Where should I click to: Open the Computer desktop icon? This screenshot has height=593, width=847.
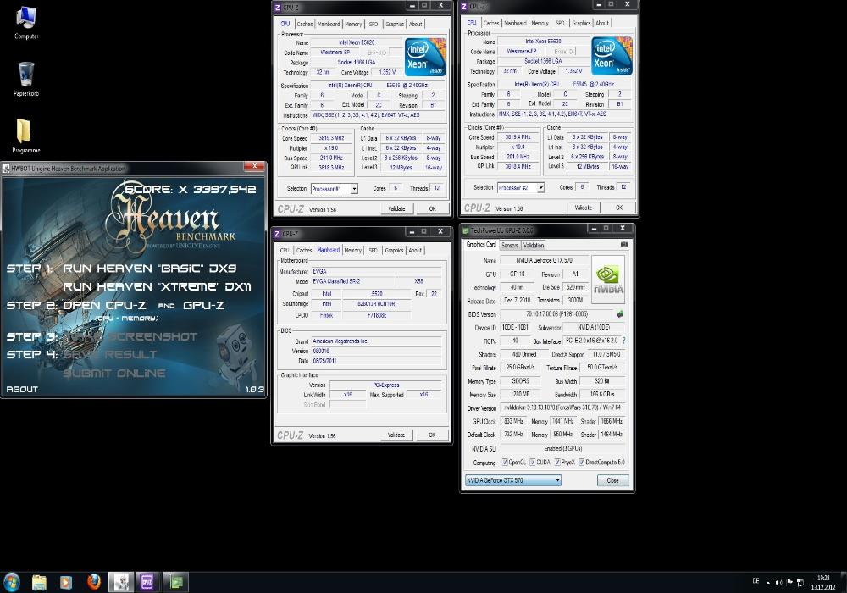26,23
